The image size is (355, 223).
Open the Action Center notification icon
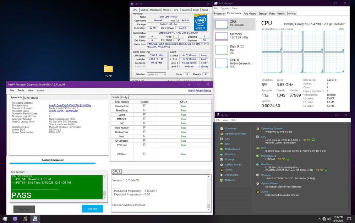(x=349, y=219)
